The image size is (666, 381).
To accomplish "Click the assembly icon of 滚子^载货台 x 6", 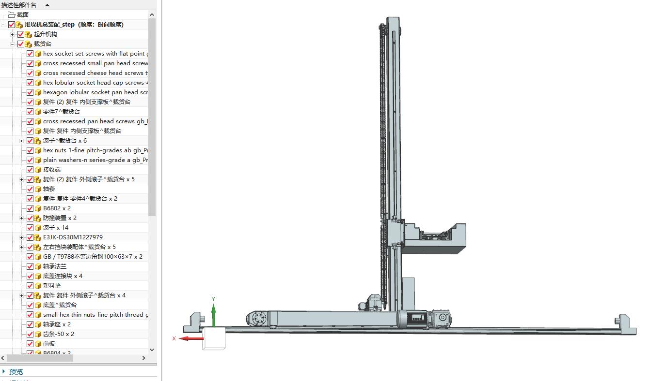I will point(38,140).
